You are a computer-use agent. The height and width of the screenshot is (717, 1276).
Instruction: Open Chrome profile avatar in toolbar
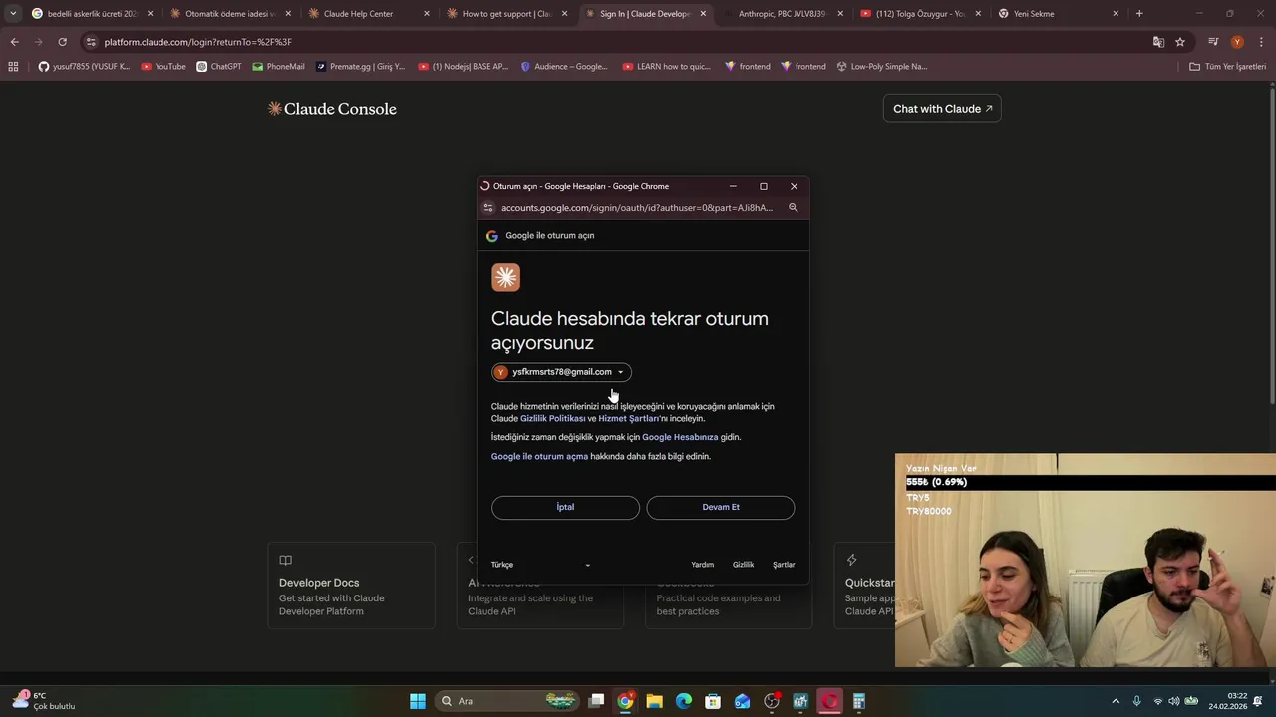coord(1237,42)
